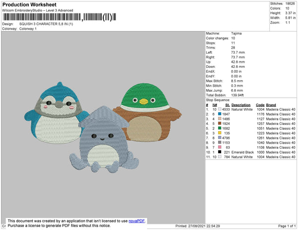Click the N# column header
This screenshot has width=298, height=230.
point(215,105)
